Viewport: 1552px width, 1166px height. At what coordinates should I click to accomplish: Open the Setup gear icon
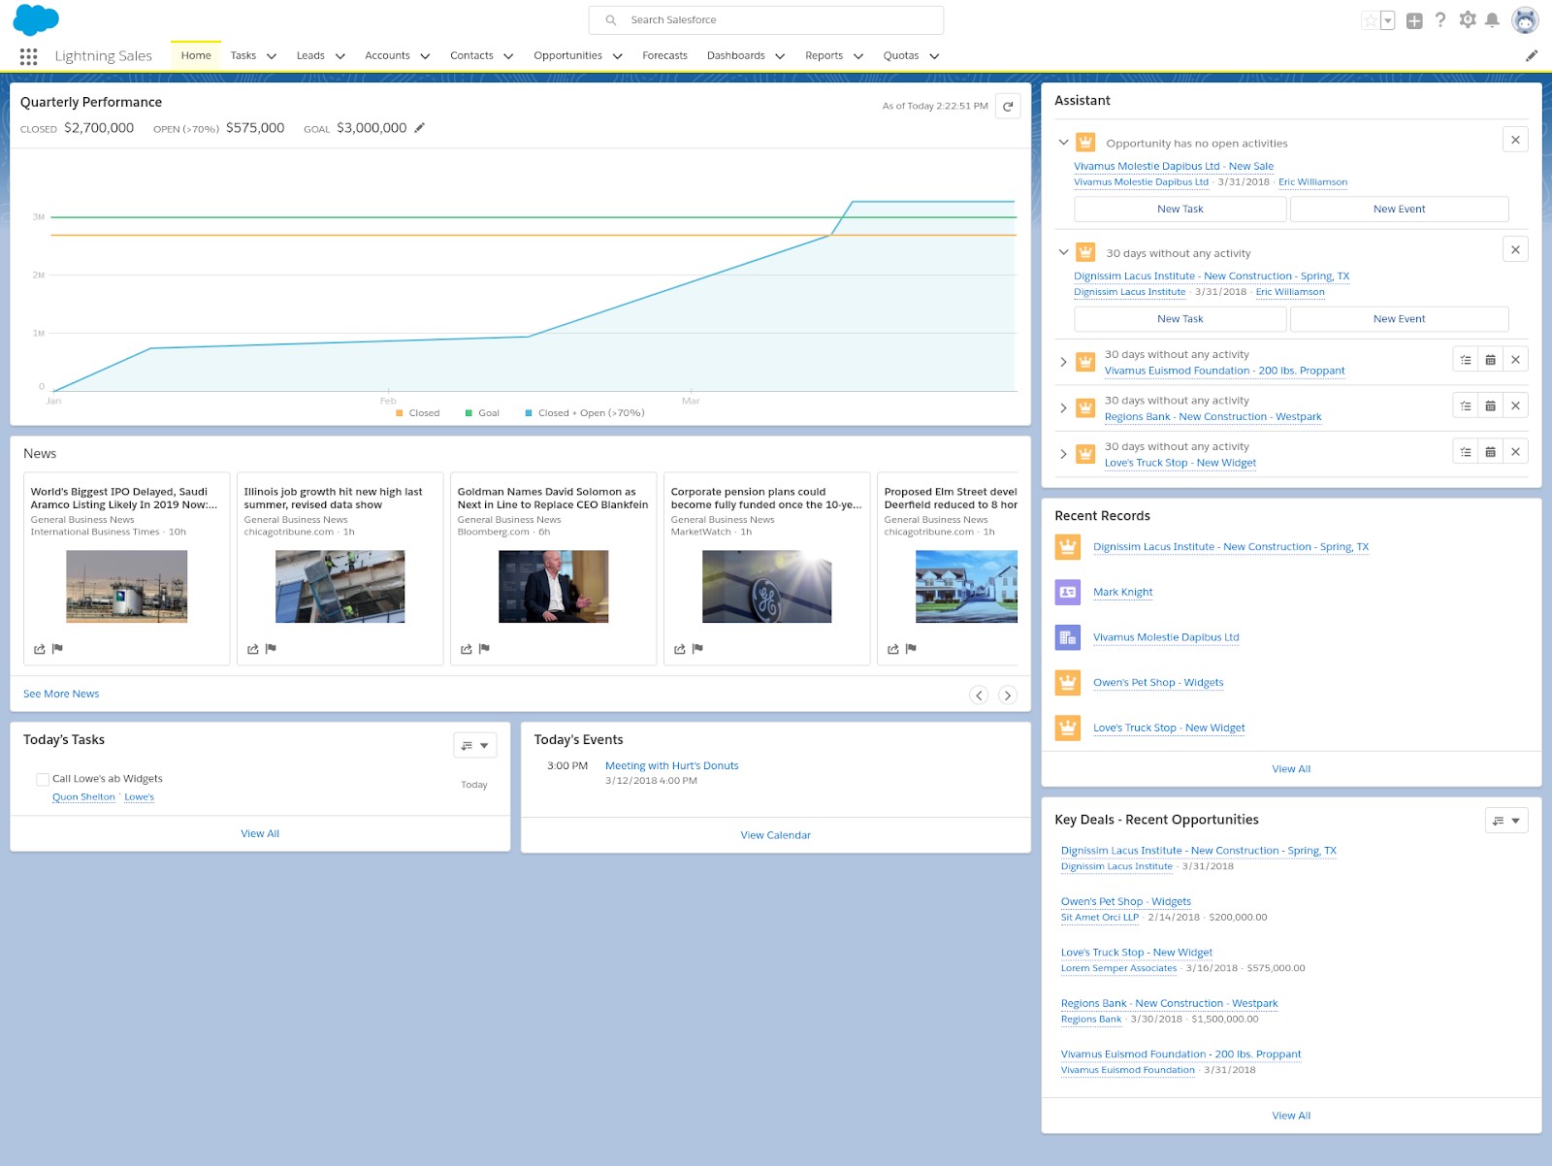click(x=1468, y=19)
